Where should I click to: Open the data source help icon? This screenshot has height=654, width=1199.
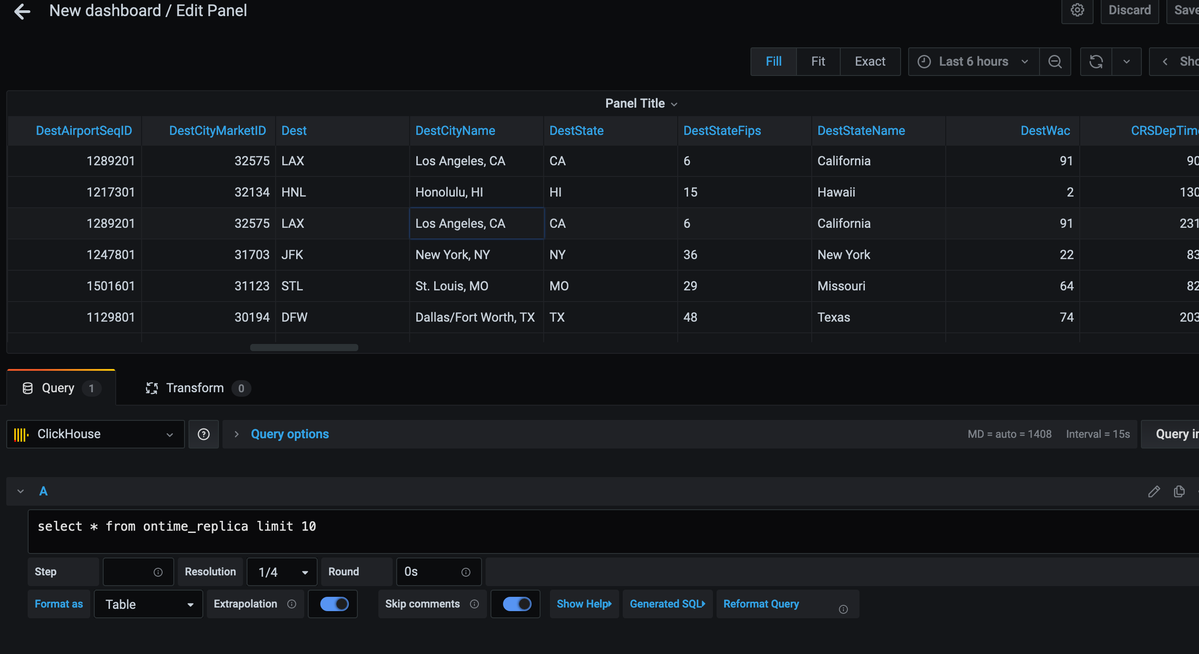coord(203,434)
